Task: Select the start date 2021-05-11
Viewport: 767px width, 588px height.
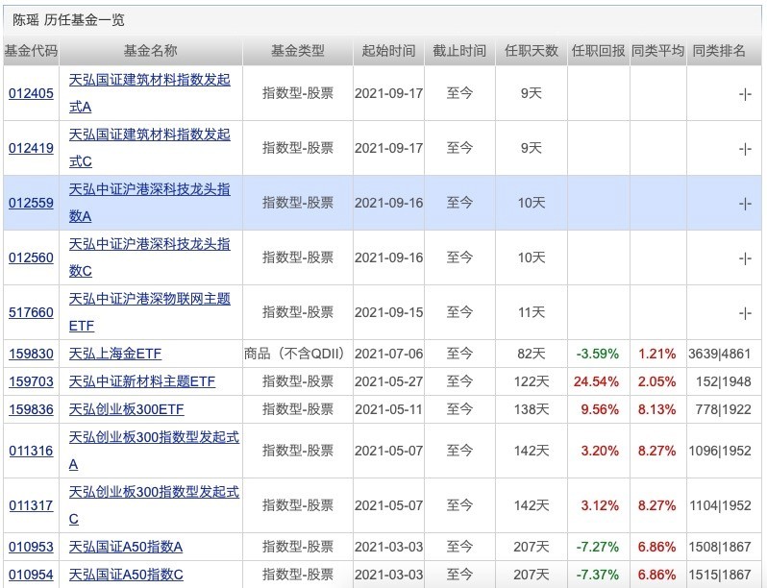Action: (x=389, y=409)
